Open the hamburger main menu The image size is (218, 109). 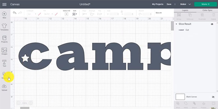click(x=4, y=4)
